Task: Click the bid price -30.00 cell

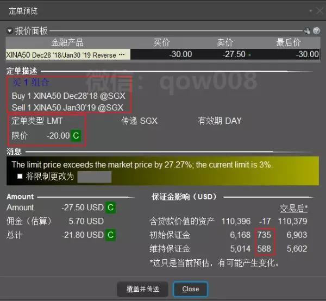Action: pyautogui.click(x=179, y=54)
